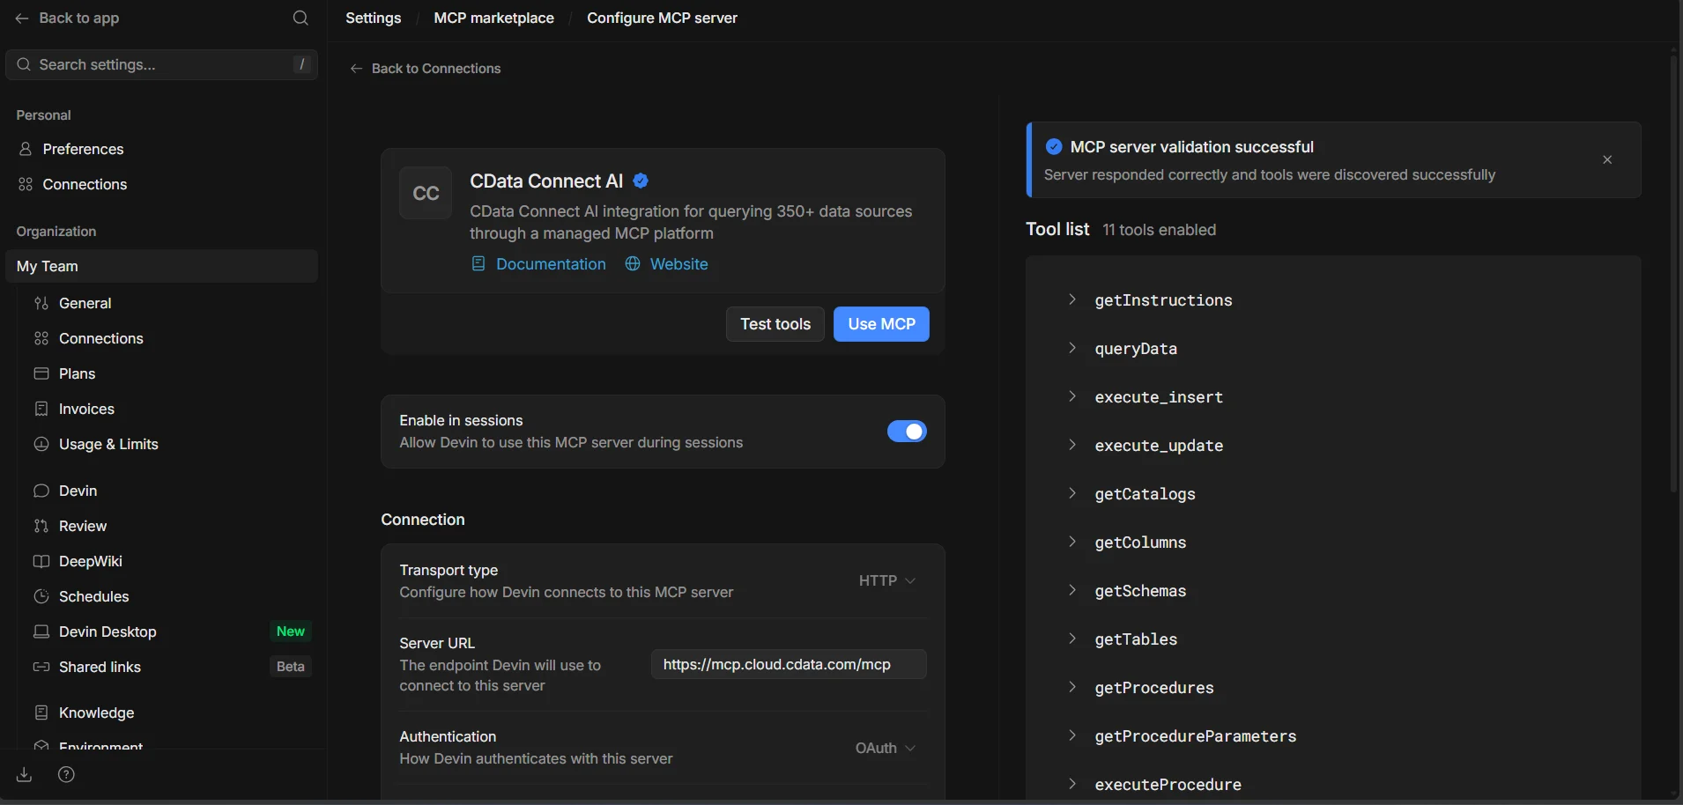Click the Beta badge on Shared links
The height and width of the screenshot is (805, 1683).
(x=290, y=667)
